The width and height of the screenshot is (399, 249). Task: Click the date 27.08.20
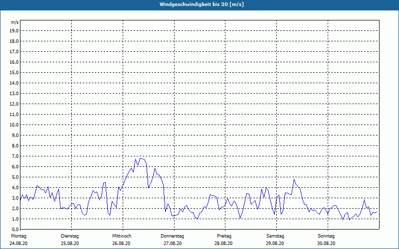click(x=173, y=244)
